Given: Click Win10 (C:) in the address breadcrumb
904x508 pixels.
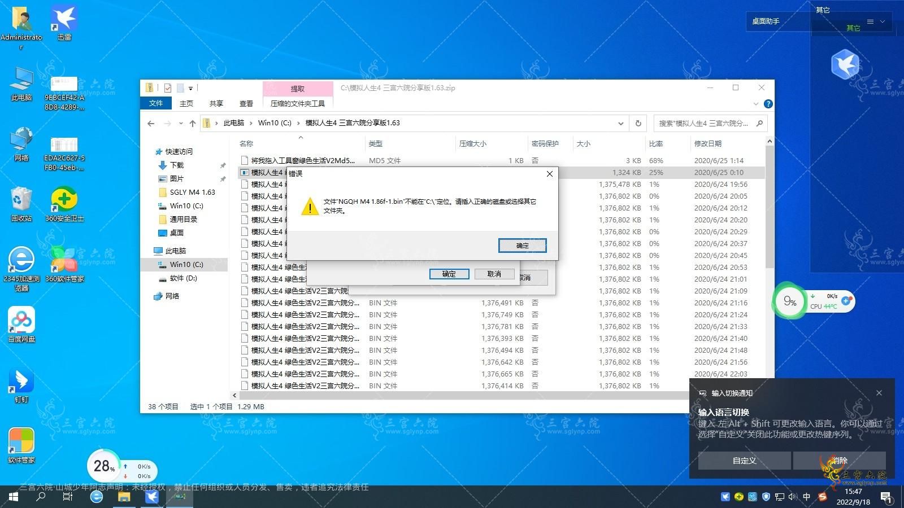Looking at the screenshot, I should click(275, 123).
